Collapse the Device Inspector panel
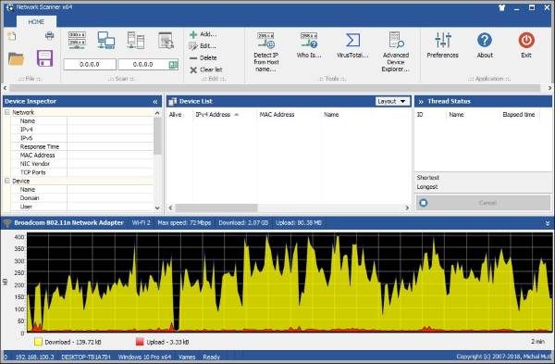The image size is (555, 364). [155, 102]
